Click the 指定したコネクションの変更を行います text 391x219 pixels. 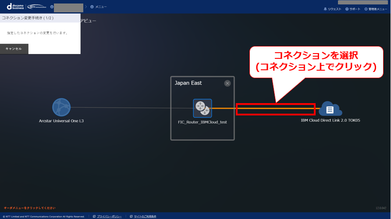point(37,33)
